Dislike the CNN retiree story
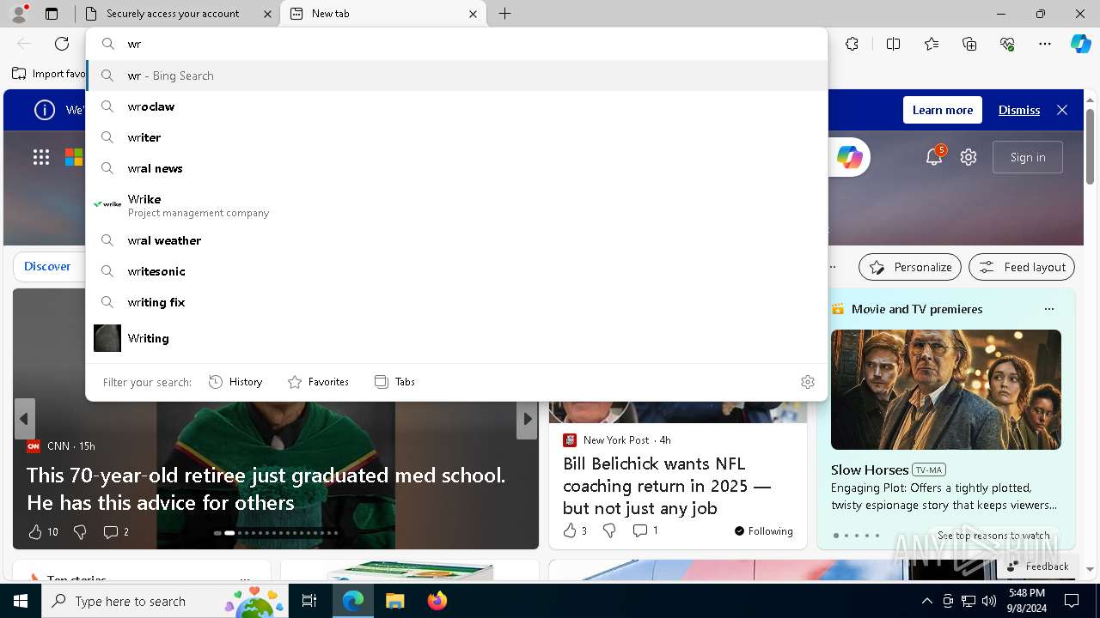The image size is (1100, 618). coord(80,532)
